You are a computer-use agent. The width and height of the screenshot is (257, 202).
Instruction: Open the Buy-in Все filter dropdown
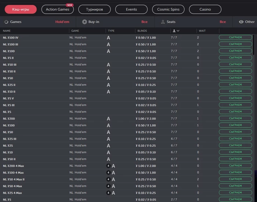point(144,22)
